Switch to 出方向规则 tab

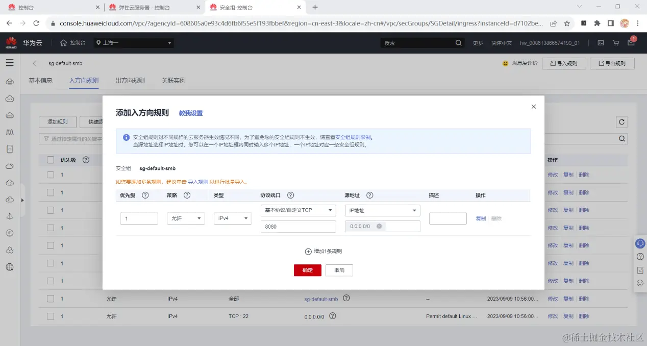tap(130, 81)
